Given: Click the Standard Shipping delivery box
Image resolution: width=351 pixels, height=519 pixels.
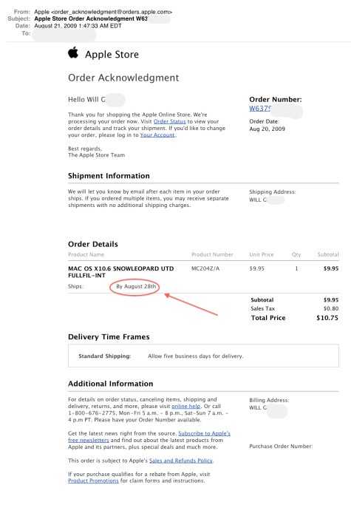Looking at the screenshot, I should [x=203, y=356].
